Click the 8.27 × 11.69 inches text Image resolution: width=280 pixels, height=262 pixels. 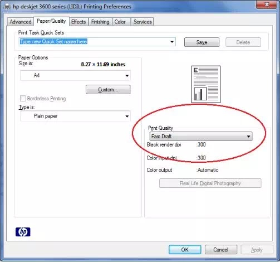(x=103, y=65)
